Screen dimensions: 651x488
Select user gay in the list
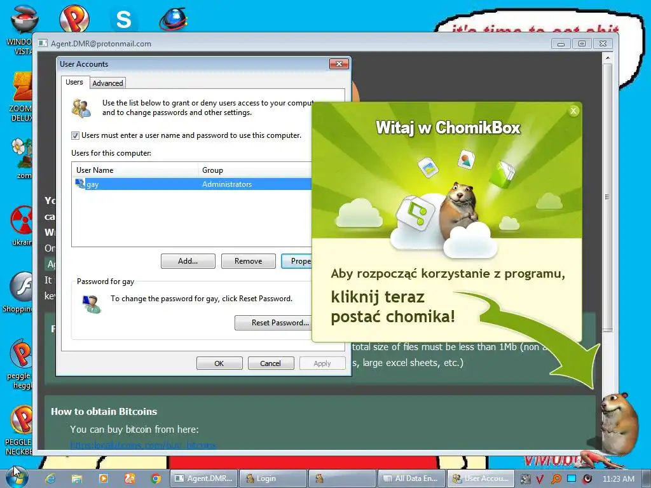tap(191, 184)
